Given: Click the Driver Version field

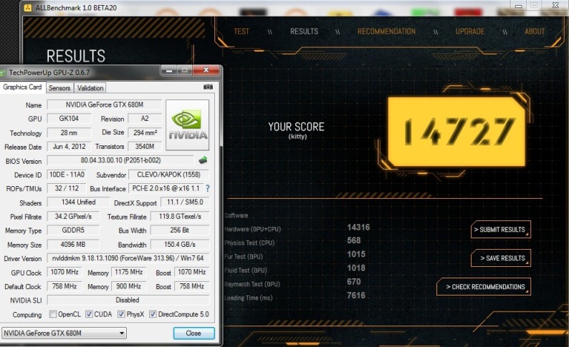Looking at the screenshot, I should tap(128, 258).
